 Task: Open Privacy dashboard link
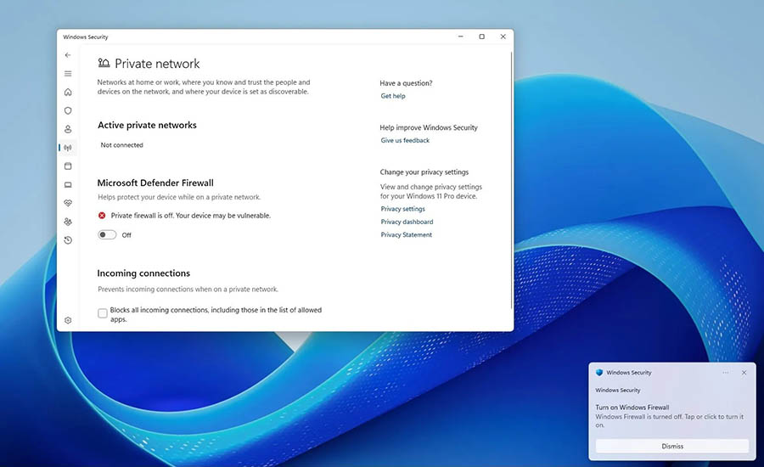pos(407,222)
